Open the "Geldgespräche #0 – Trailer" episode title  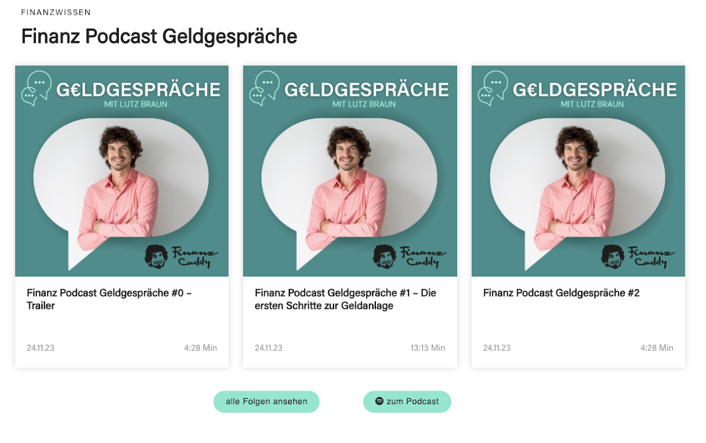[x=109, y=299]
